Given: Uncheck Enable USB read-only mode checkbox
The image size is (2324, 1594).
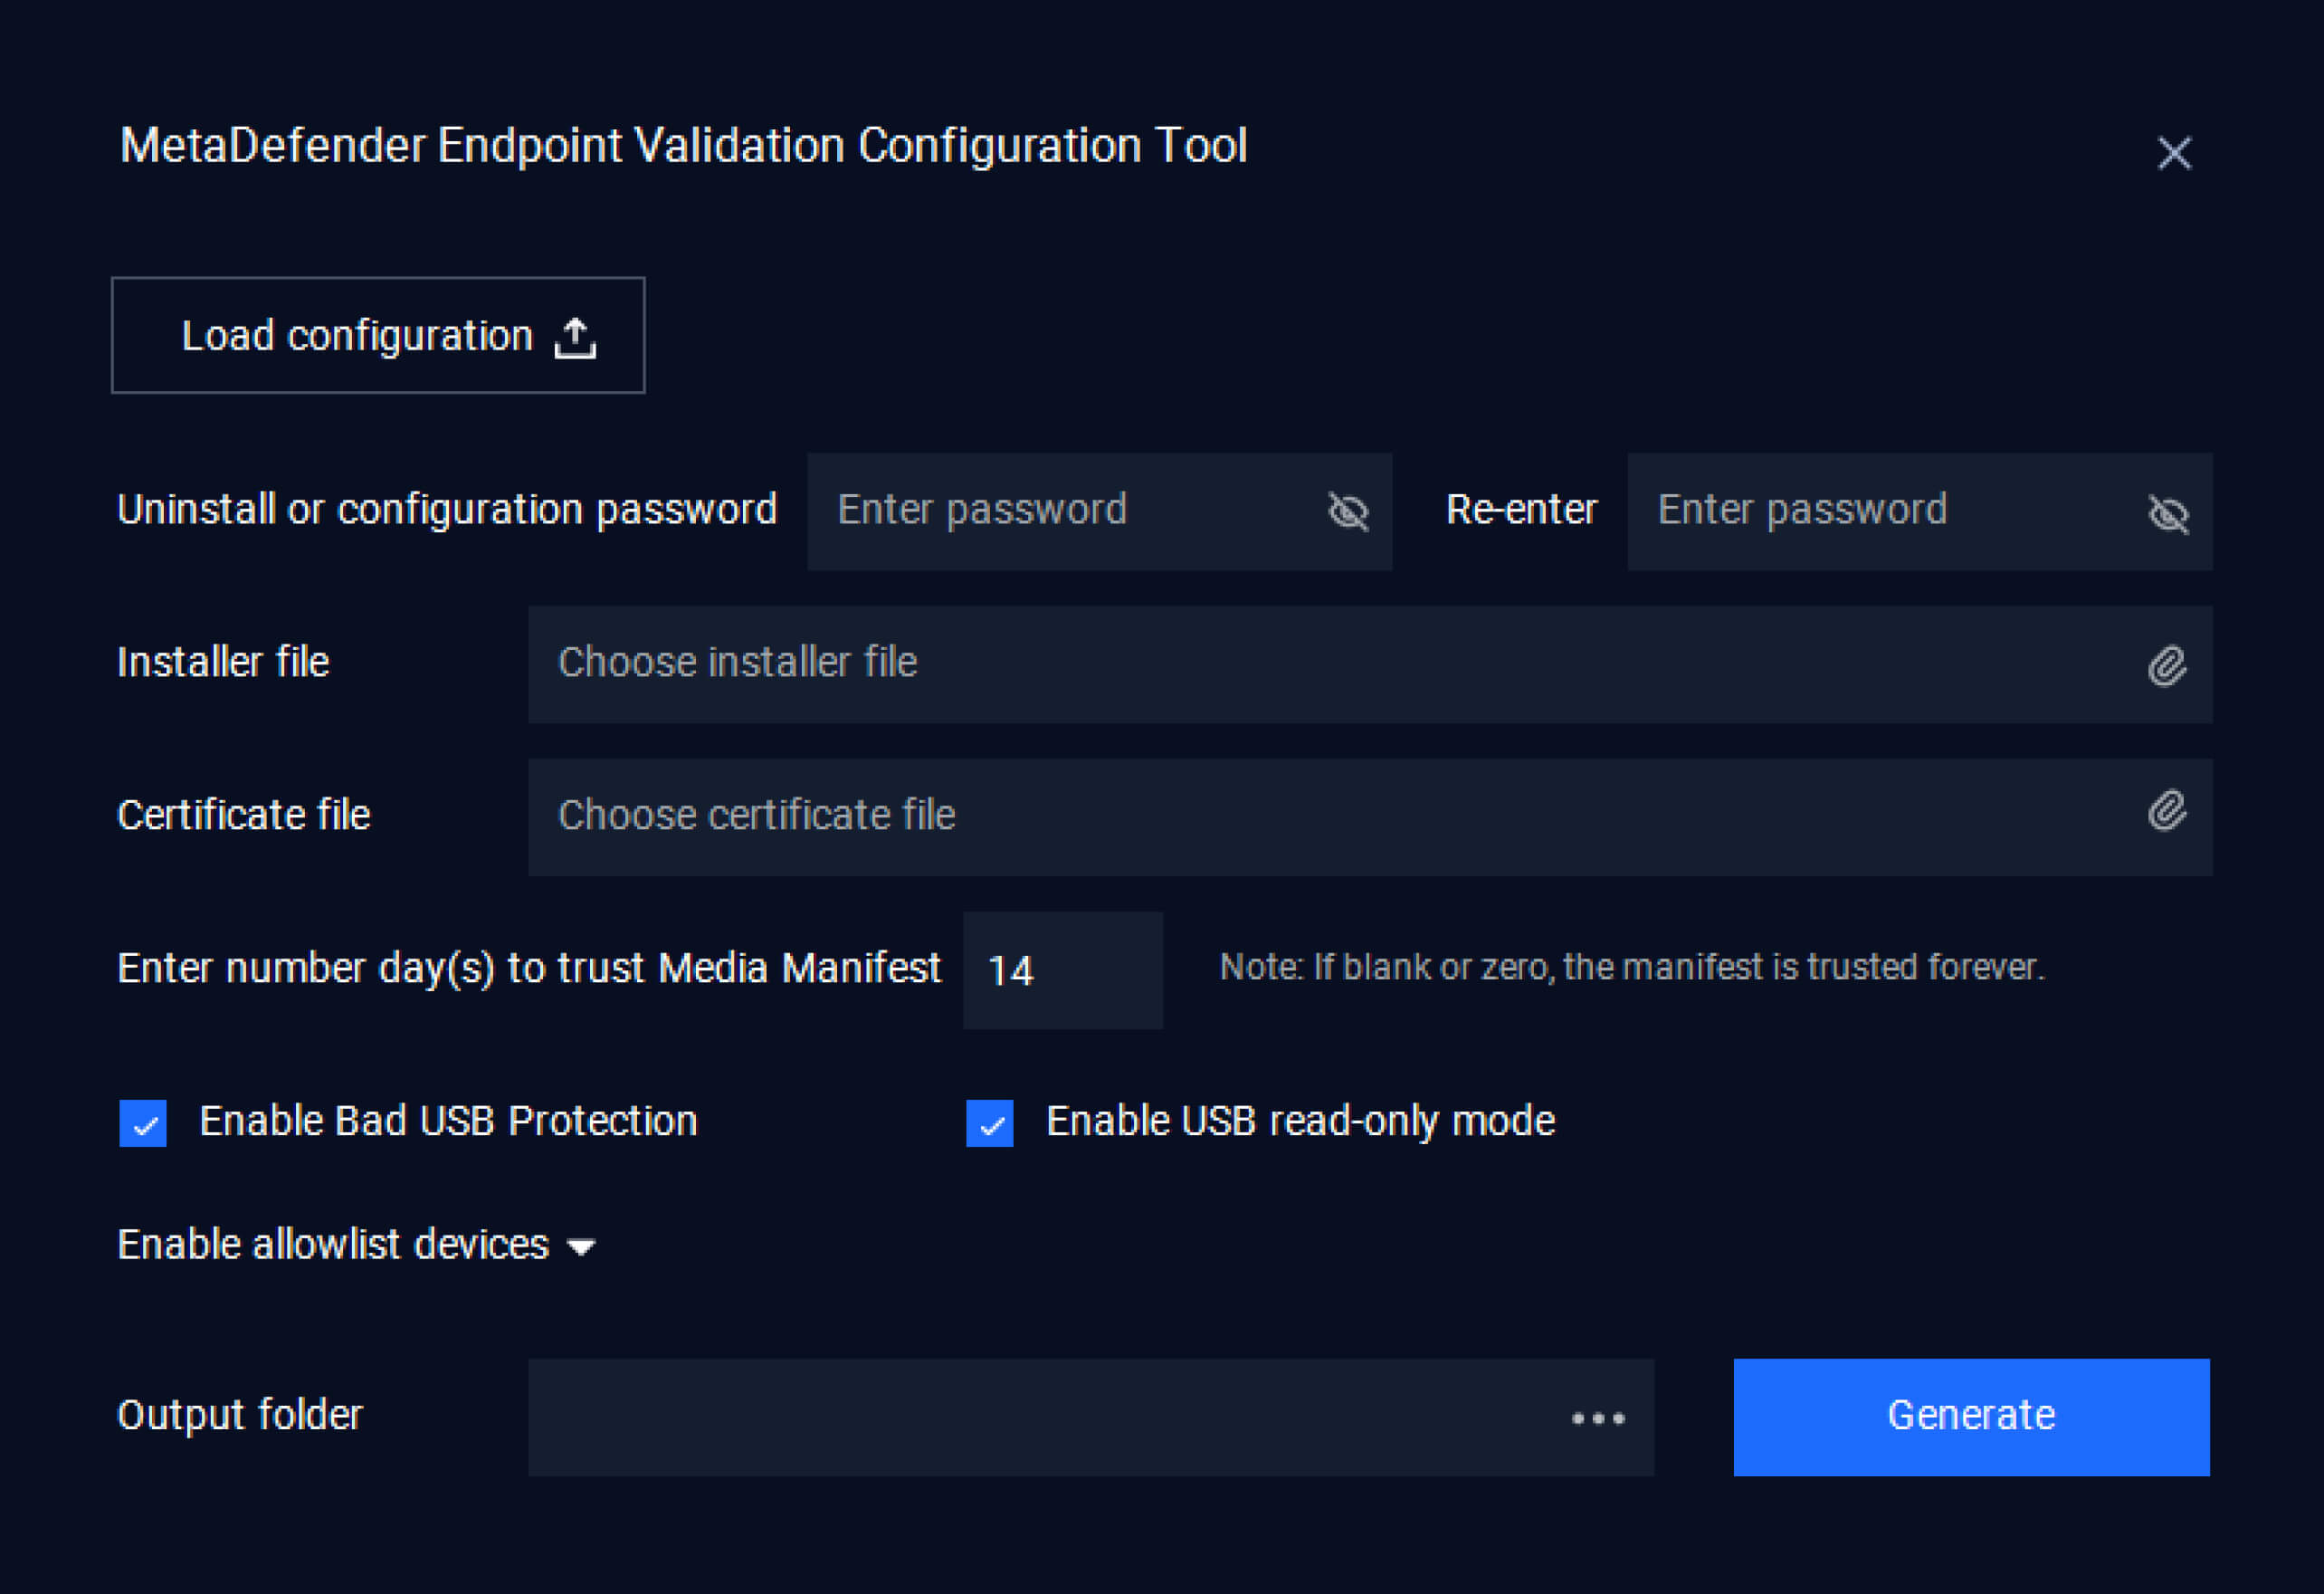Looking at the screenshot, I should (x=989, y=1122).
